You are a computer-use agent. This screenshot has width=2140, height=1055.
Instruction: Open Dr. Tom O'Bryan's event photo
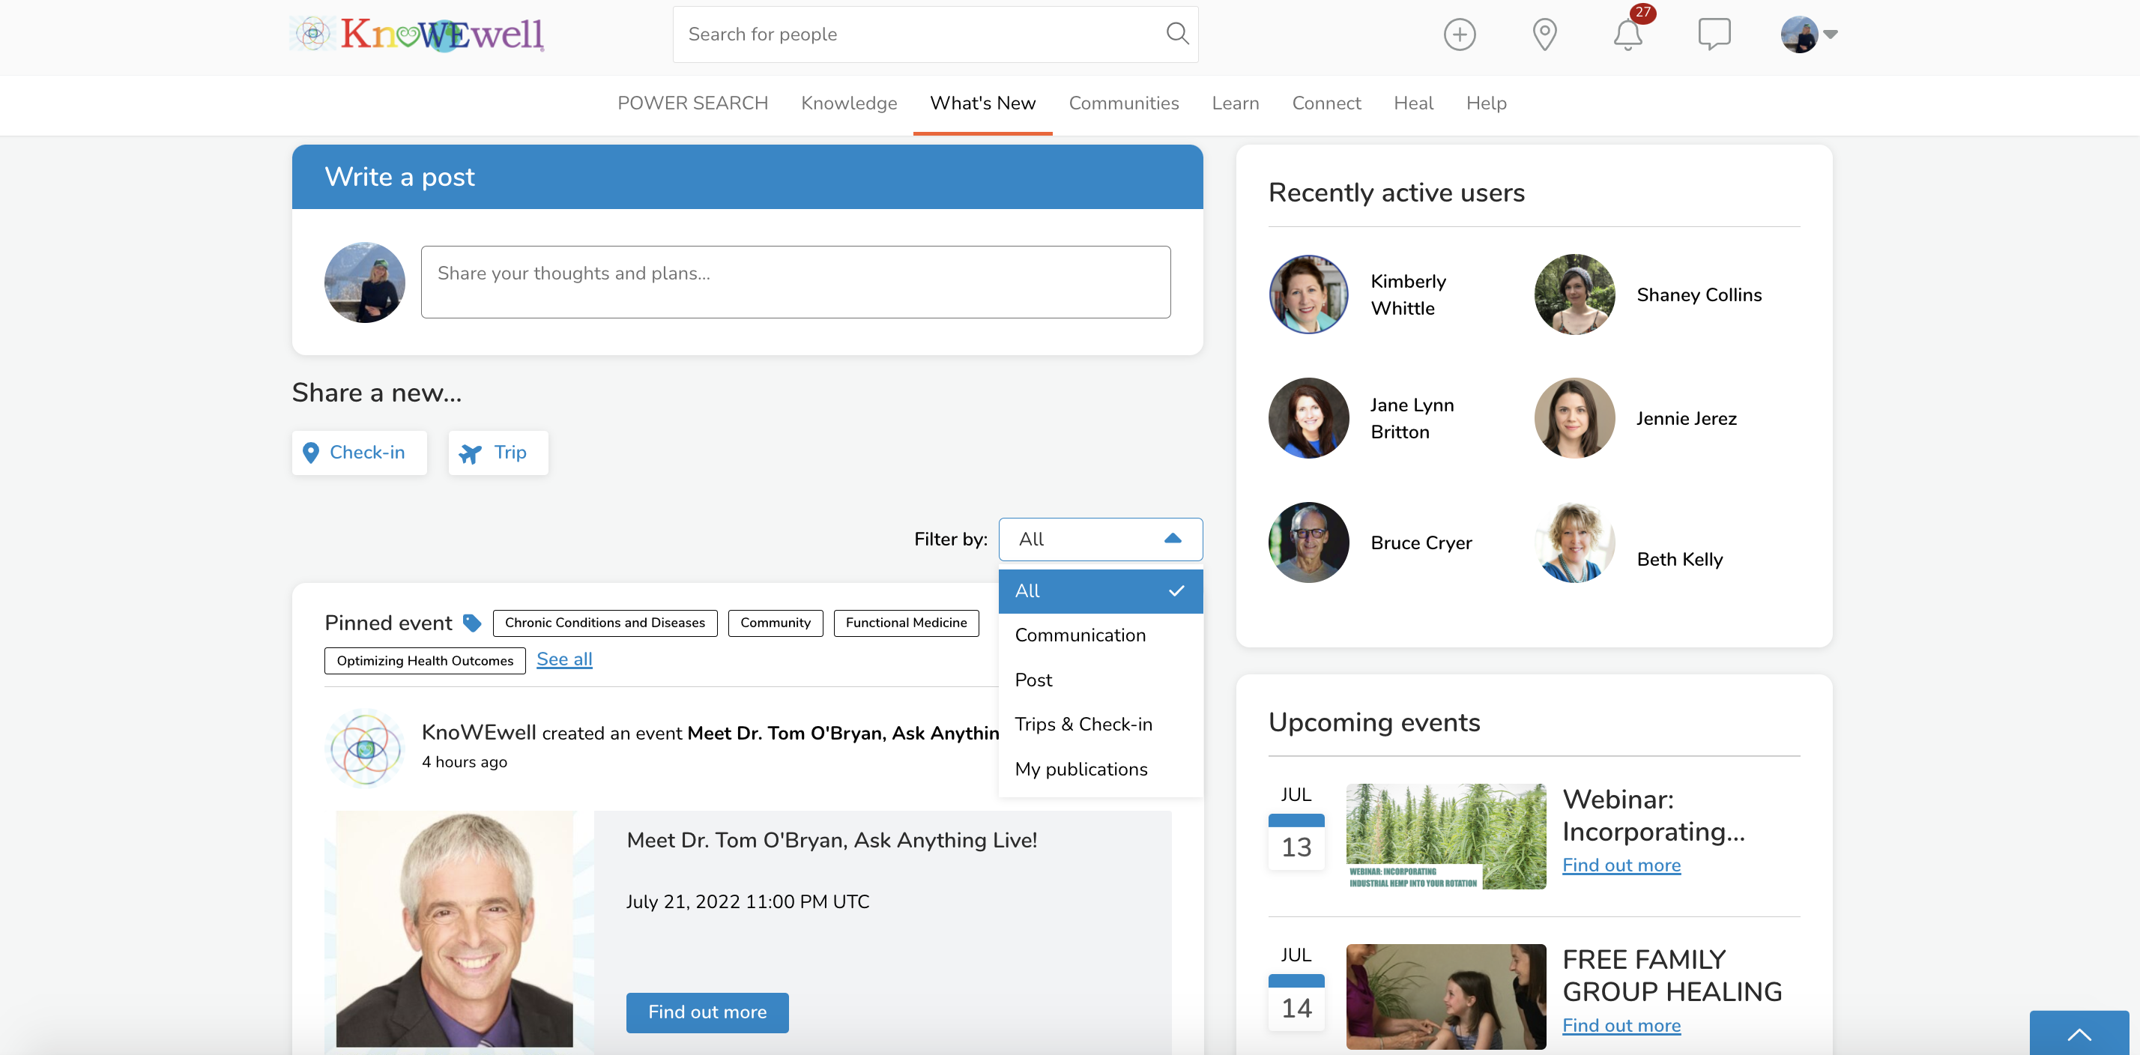tap(454, 928)
